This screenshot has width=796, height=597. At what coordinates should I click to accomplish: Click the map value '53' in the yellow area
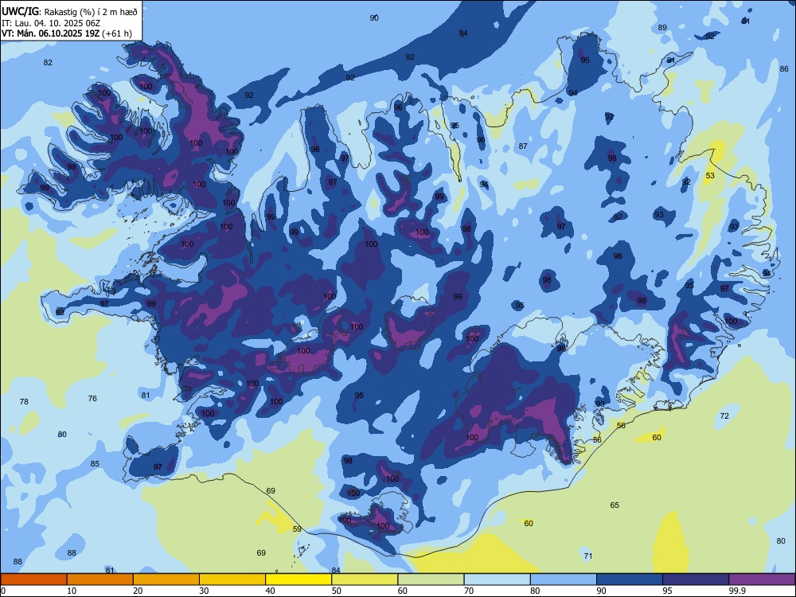(710, 176)
